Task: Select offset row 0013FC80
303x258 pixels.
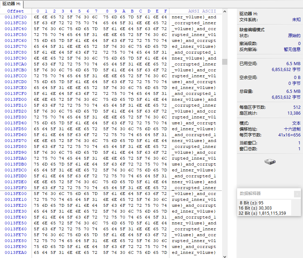Action: point(16,52)
